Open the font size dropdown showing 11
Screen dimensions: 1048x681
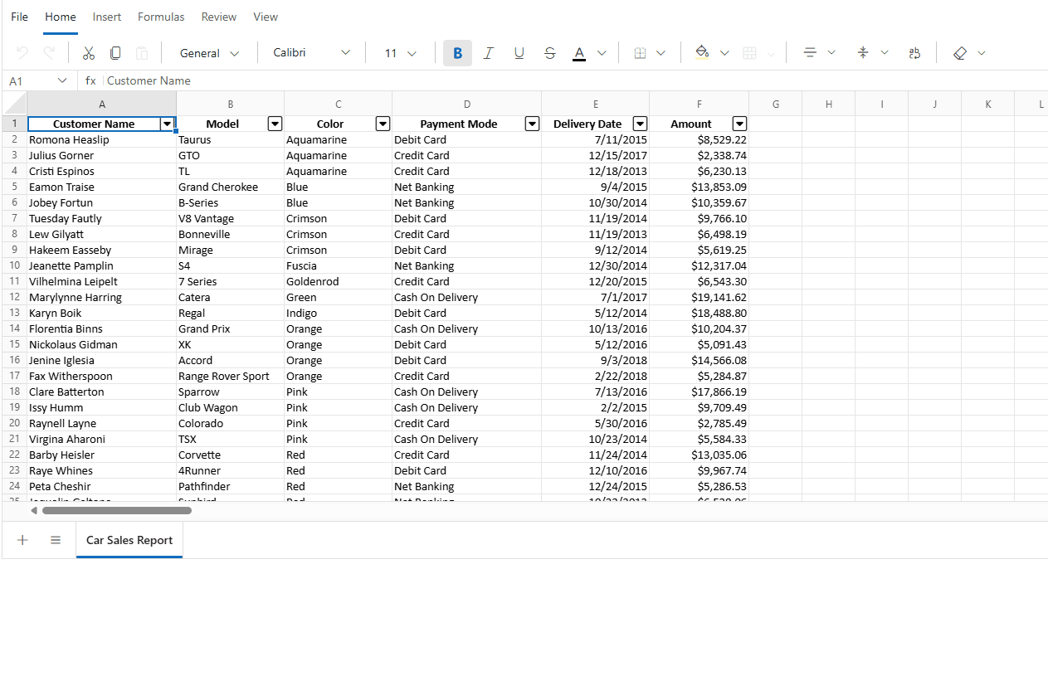(x=399, y=52)
